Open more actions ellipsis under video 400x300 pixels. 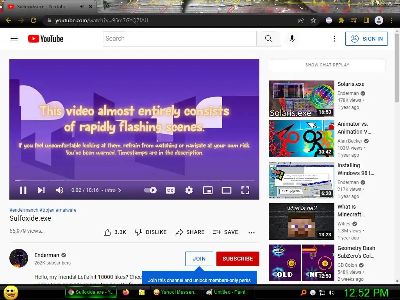pos(252,232)
